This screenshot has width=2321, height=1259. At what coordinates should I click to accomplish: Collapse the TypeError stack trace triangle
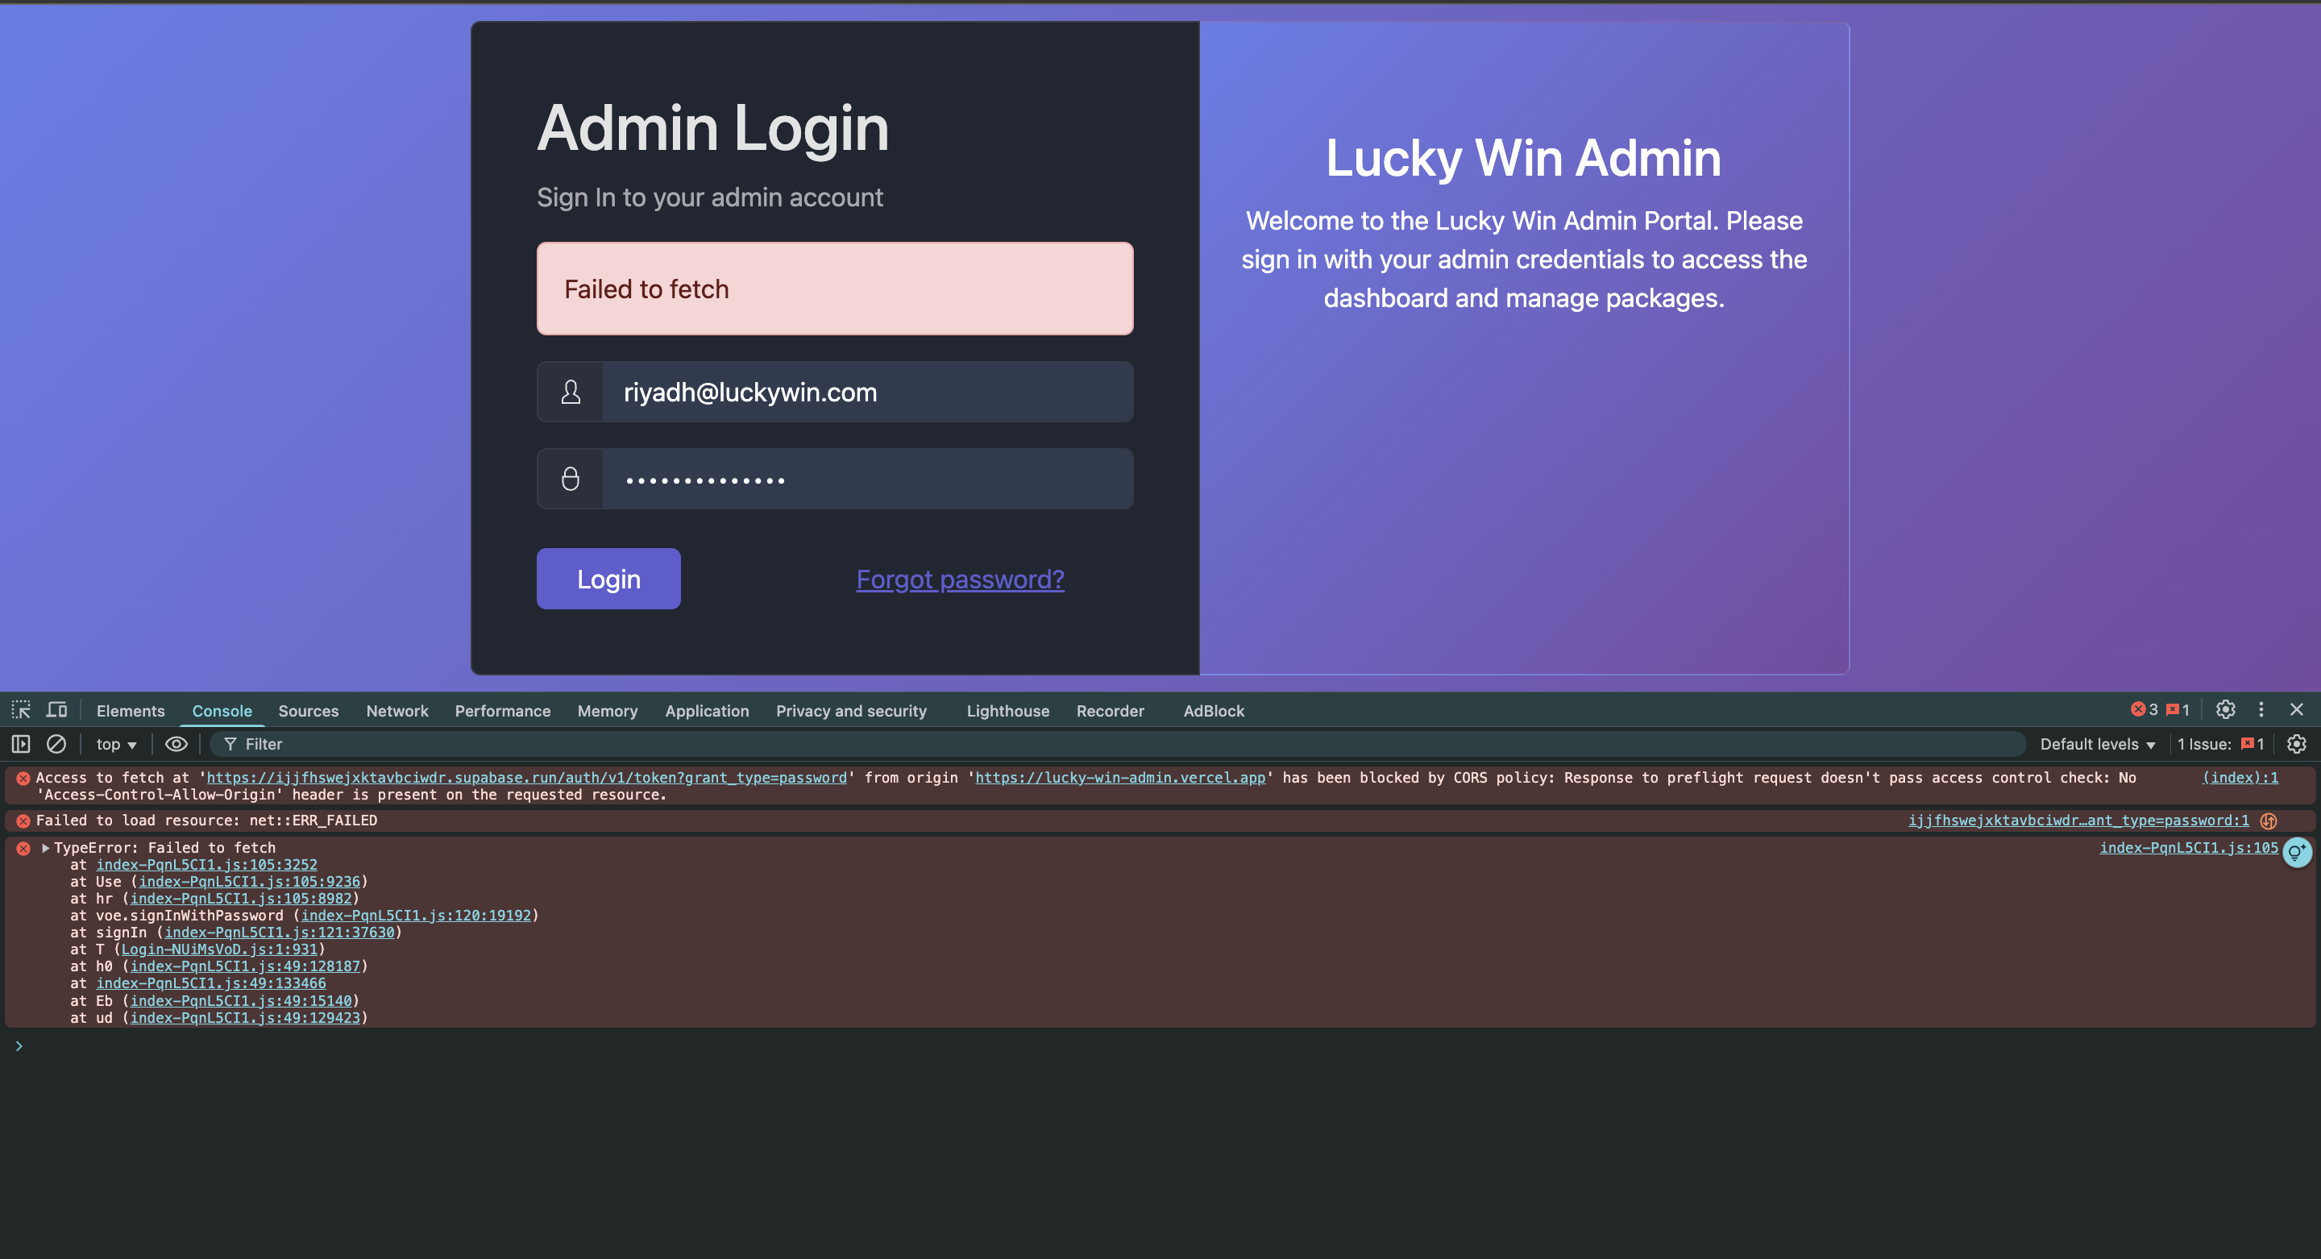pos(46,848)
